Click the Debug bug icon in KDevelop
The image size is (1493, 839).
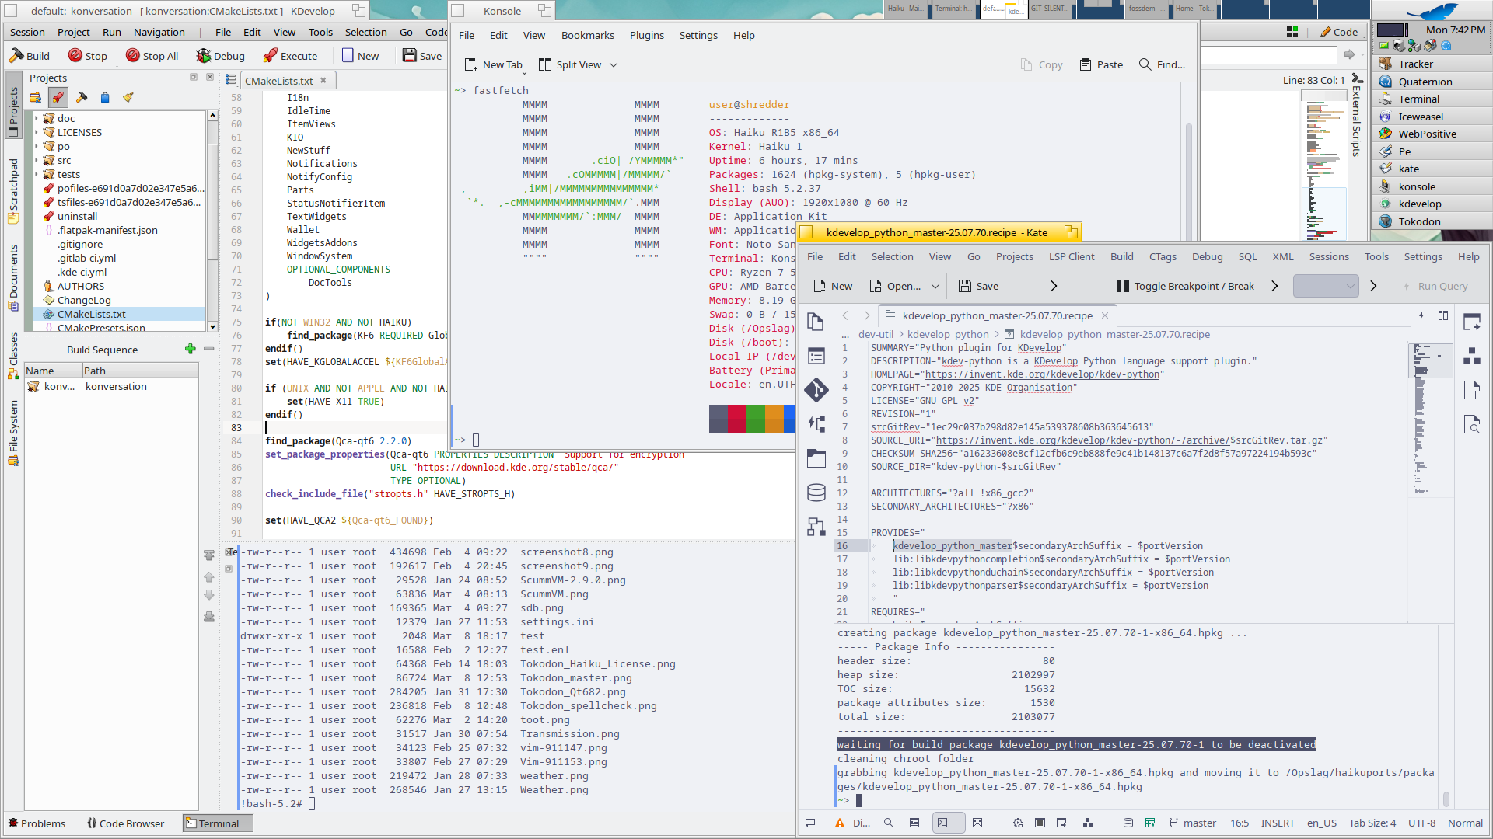point(220,56)
